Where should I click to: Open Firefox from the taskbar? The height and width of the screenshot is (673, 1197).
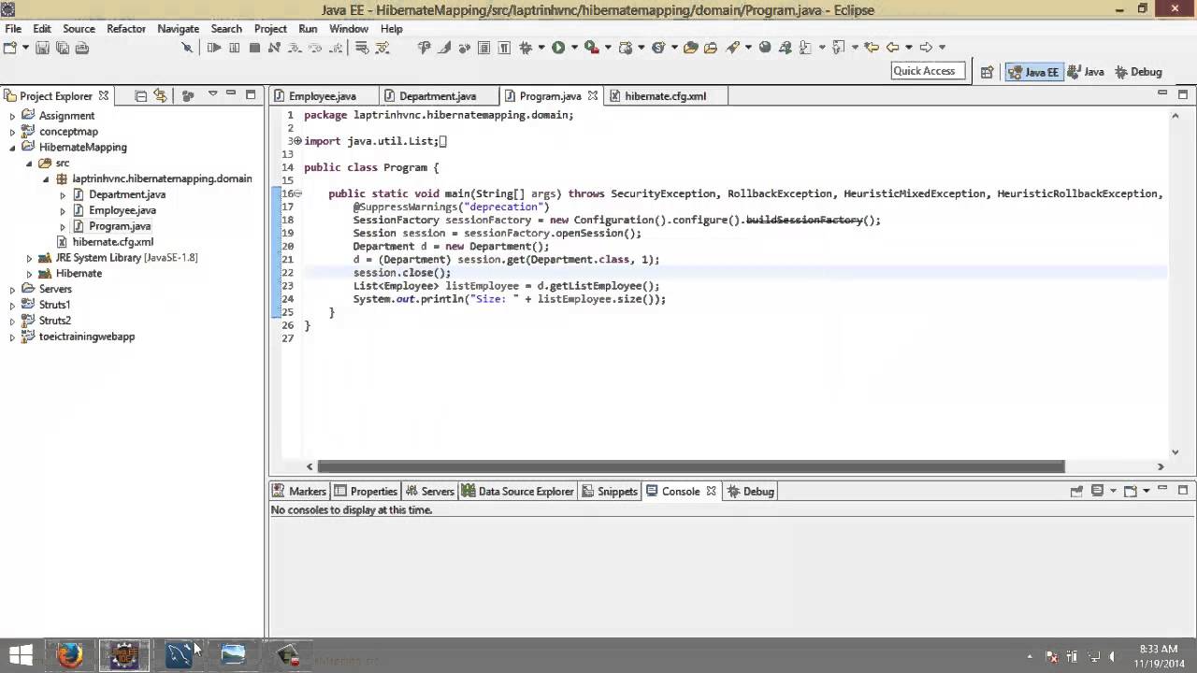(x=69, y=655)
